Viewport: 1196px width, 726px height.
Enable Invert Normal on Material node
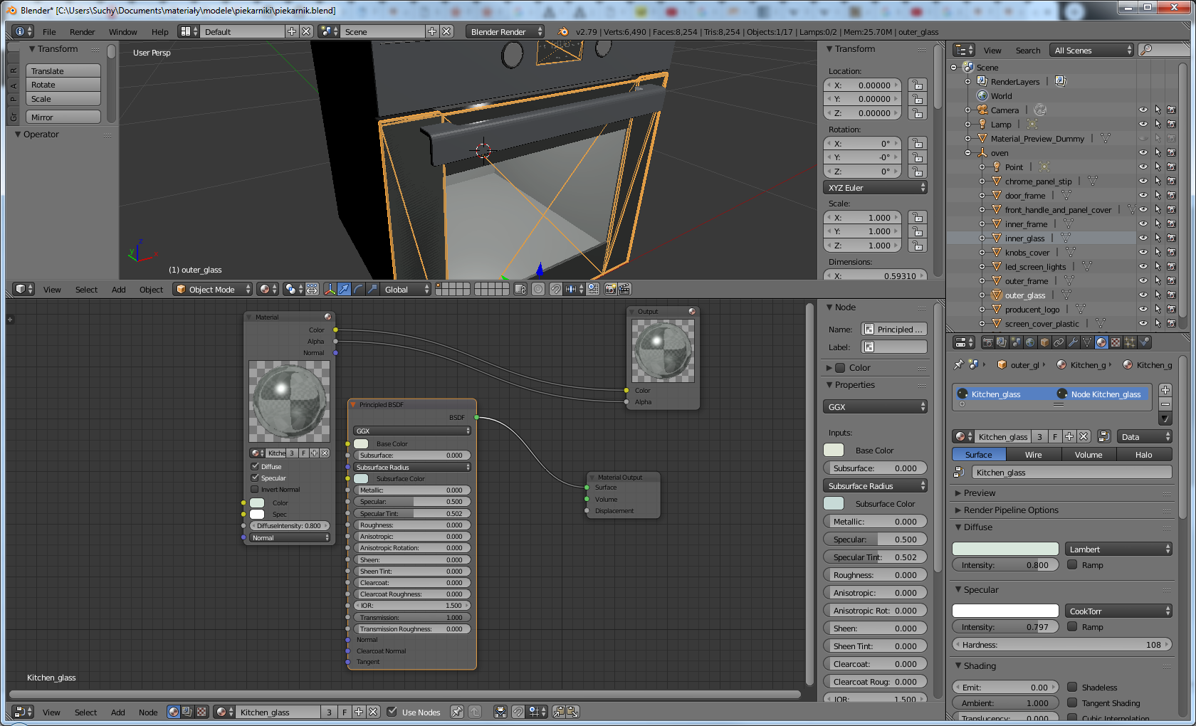(255, 490)
